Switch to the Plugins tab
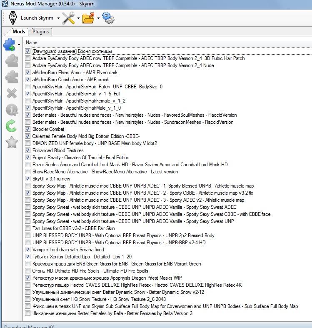This screenshot has height=328, width=312. point(40,32)
